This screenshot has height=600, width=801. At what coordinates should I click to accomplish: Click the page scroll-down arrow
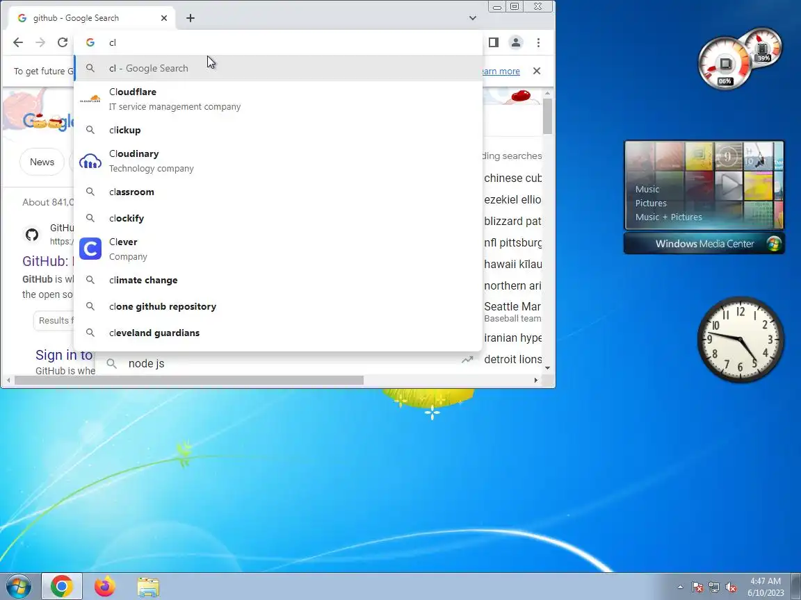pos(548,368)
